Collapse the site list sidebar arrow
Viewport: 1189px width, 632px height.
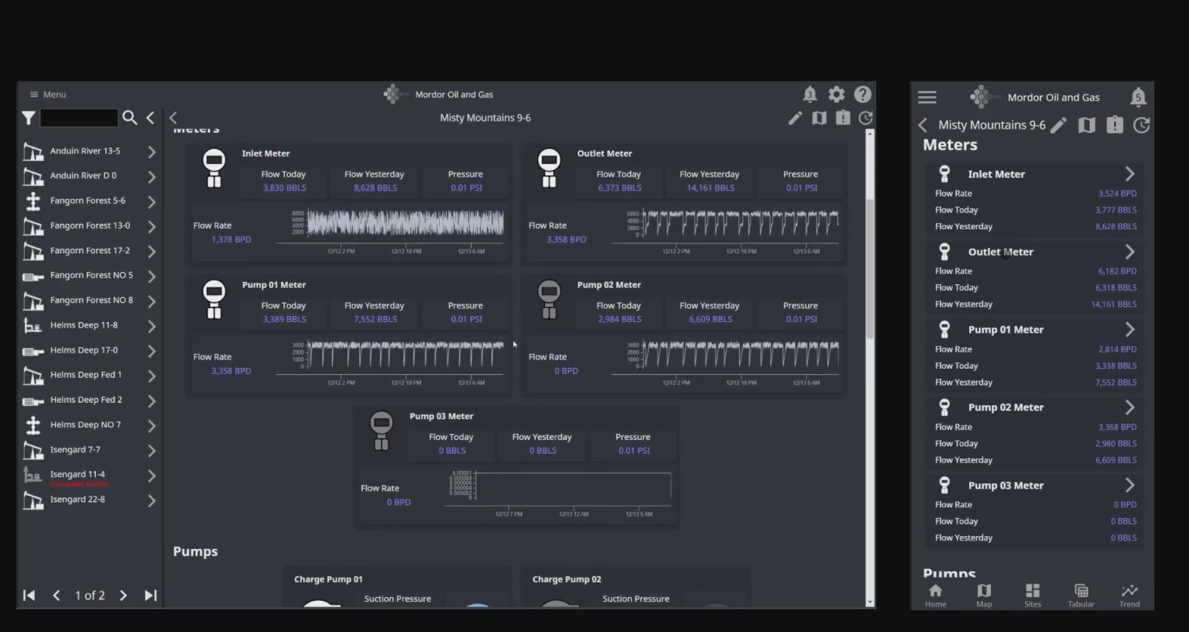150,118
